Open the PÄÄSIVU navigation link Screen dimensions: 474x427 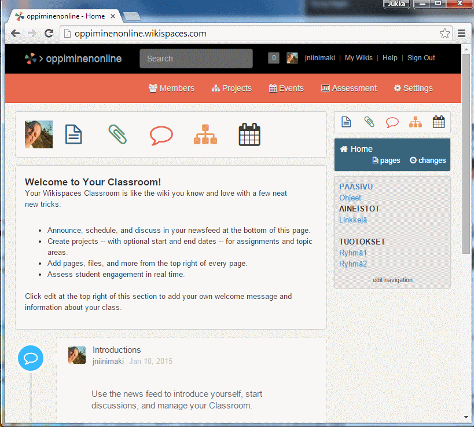pyautogui.click(x=356, y=187)
